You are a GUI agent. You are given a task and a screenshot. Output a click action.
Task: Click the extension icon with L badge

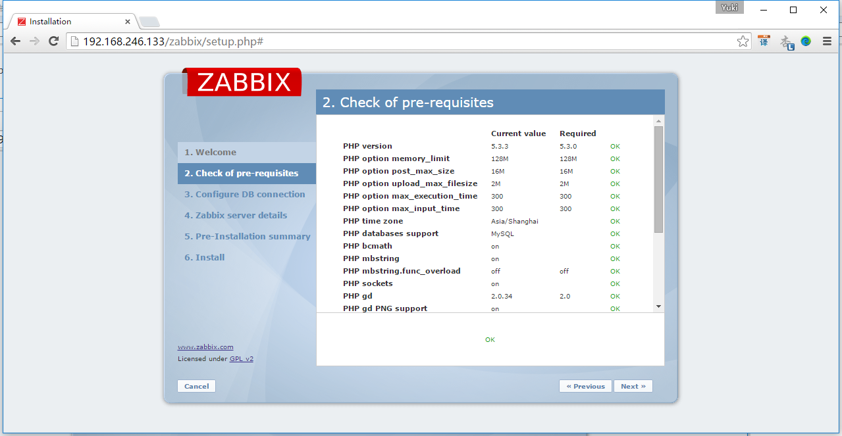pos(786,41)
